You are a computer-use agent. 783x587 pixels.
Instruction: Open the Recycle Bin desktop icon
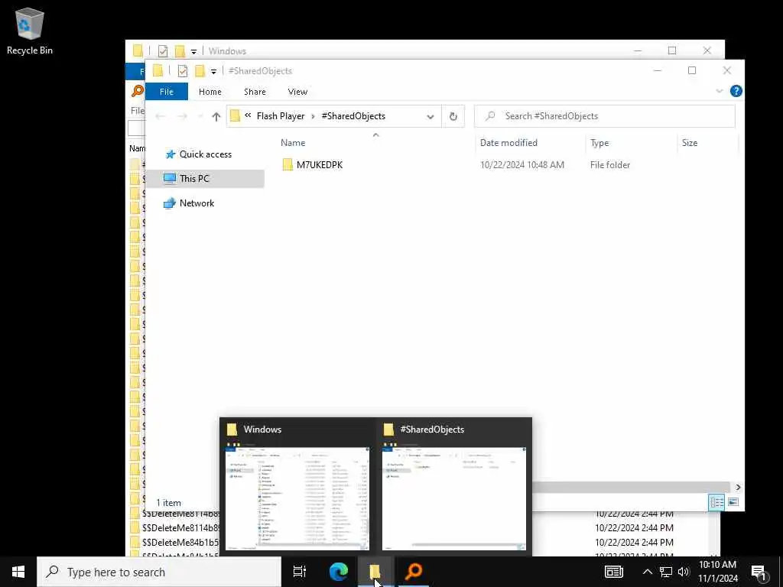pos(30,31)
